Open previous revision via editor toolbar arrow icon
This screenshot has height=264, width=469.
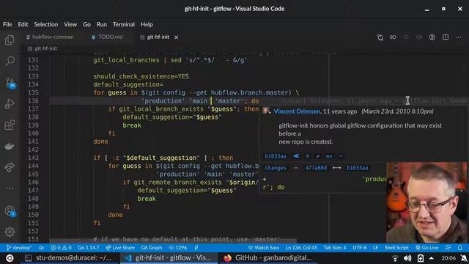393,37
